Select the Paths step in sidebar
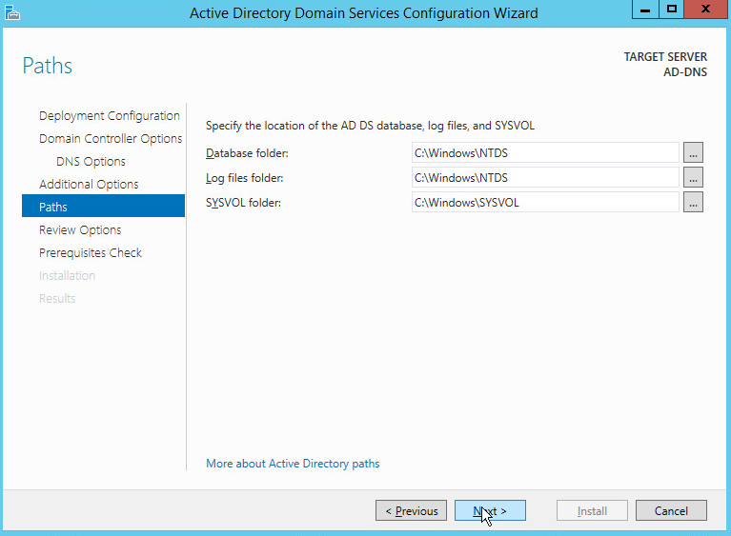 [x=53, y=208]
